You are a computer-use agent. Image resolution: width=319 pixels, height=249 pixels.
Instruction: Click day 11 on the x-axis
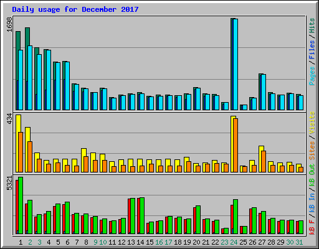pyautogui.click(x=112, y=242)
